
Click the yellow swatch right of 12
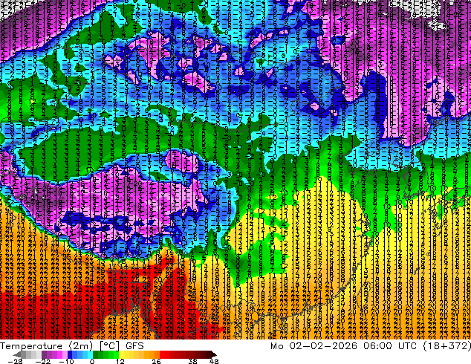(121, 354)
